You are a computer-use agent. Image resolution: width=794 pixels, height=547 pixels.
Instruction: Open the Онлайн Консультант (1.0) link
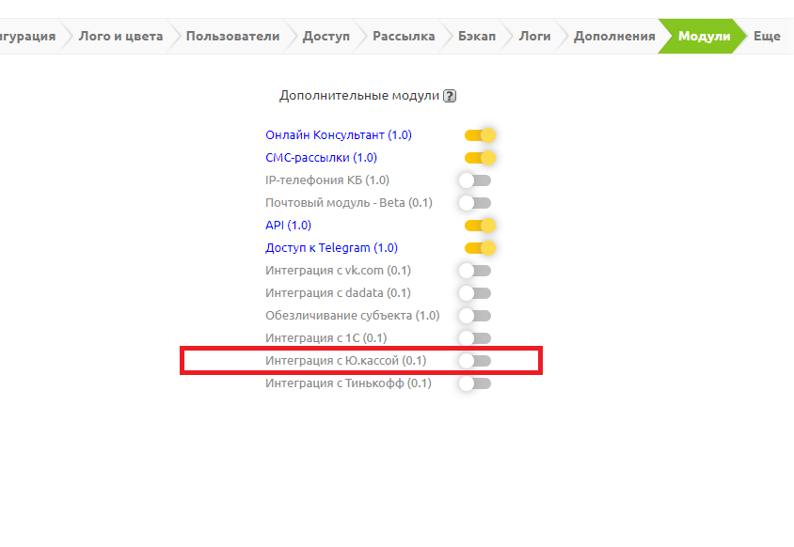(338, 135)
